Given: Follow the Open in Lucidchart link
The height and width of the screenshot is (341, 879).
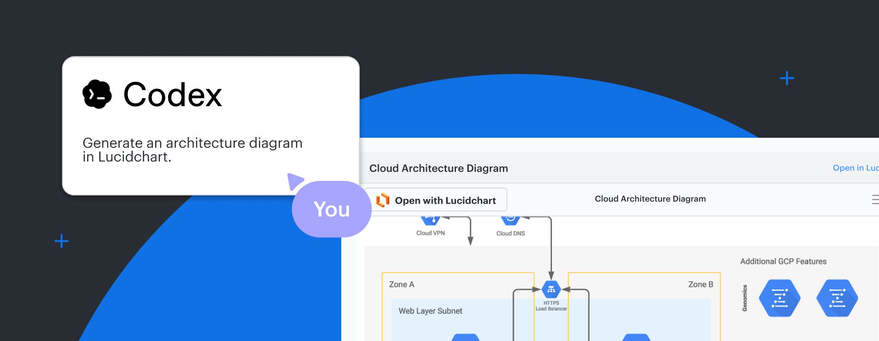Looking at the screenshot, I should tap(856, 168).
